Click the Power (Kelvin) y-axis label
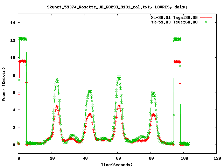Screen dimensions: 224x168 point(3,84)
